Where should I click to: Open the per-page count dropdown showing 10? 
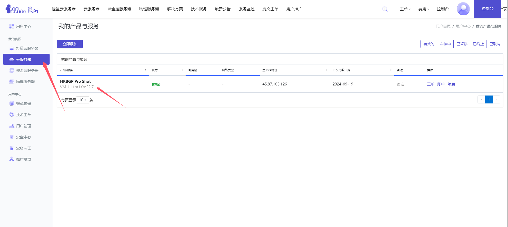83,100
